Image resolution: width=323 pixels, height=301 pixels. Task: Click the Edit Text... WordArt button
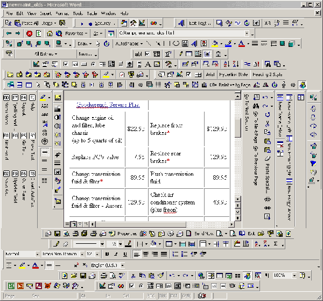pyautogui.click(x=200, y=23)
